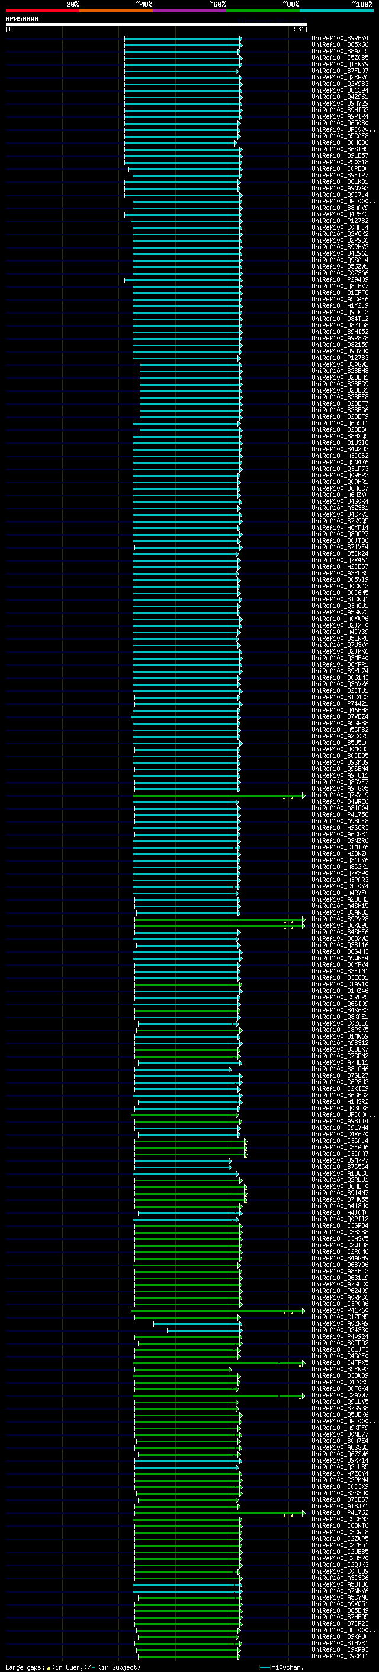
Task: Select label UniRef100_B4SHF6
Action: 340,932
